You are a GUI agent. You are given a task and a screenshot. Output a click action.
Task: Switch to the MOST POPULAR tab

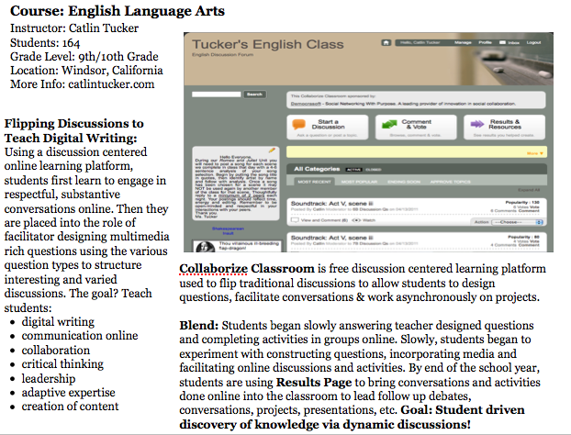[x=359, y=182]
